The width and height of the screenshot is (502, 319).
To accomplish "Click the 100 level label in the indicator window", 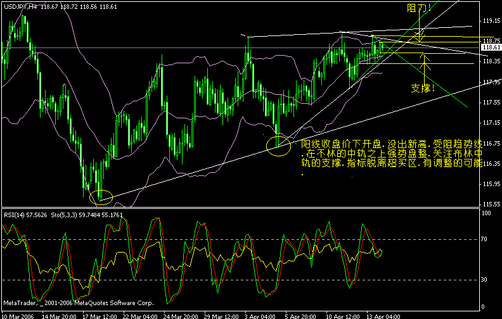I will pos(486,213).
